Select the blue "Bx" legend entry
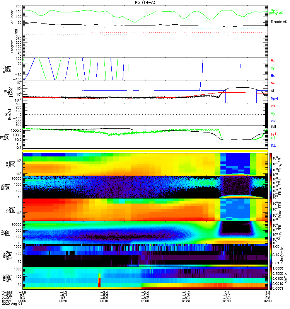The width and height of the screenshot is (290, 309). (273, 75)
